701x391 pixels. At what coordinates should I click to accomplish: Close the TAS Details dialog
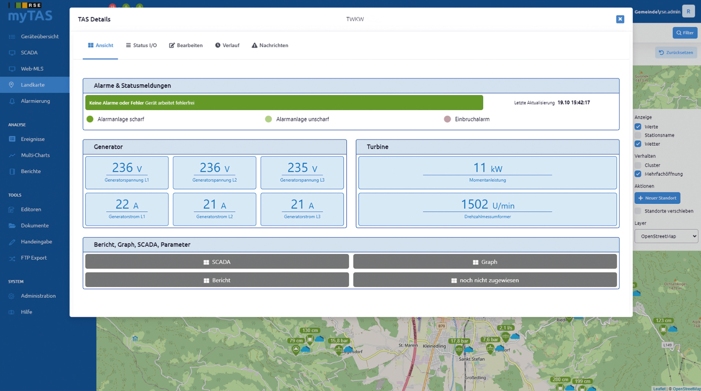point(620,19)
